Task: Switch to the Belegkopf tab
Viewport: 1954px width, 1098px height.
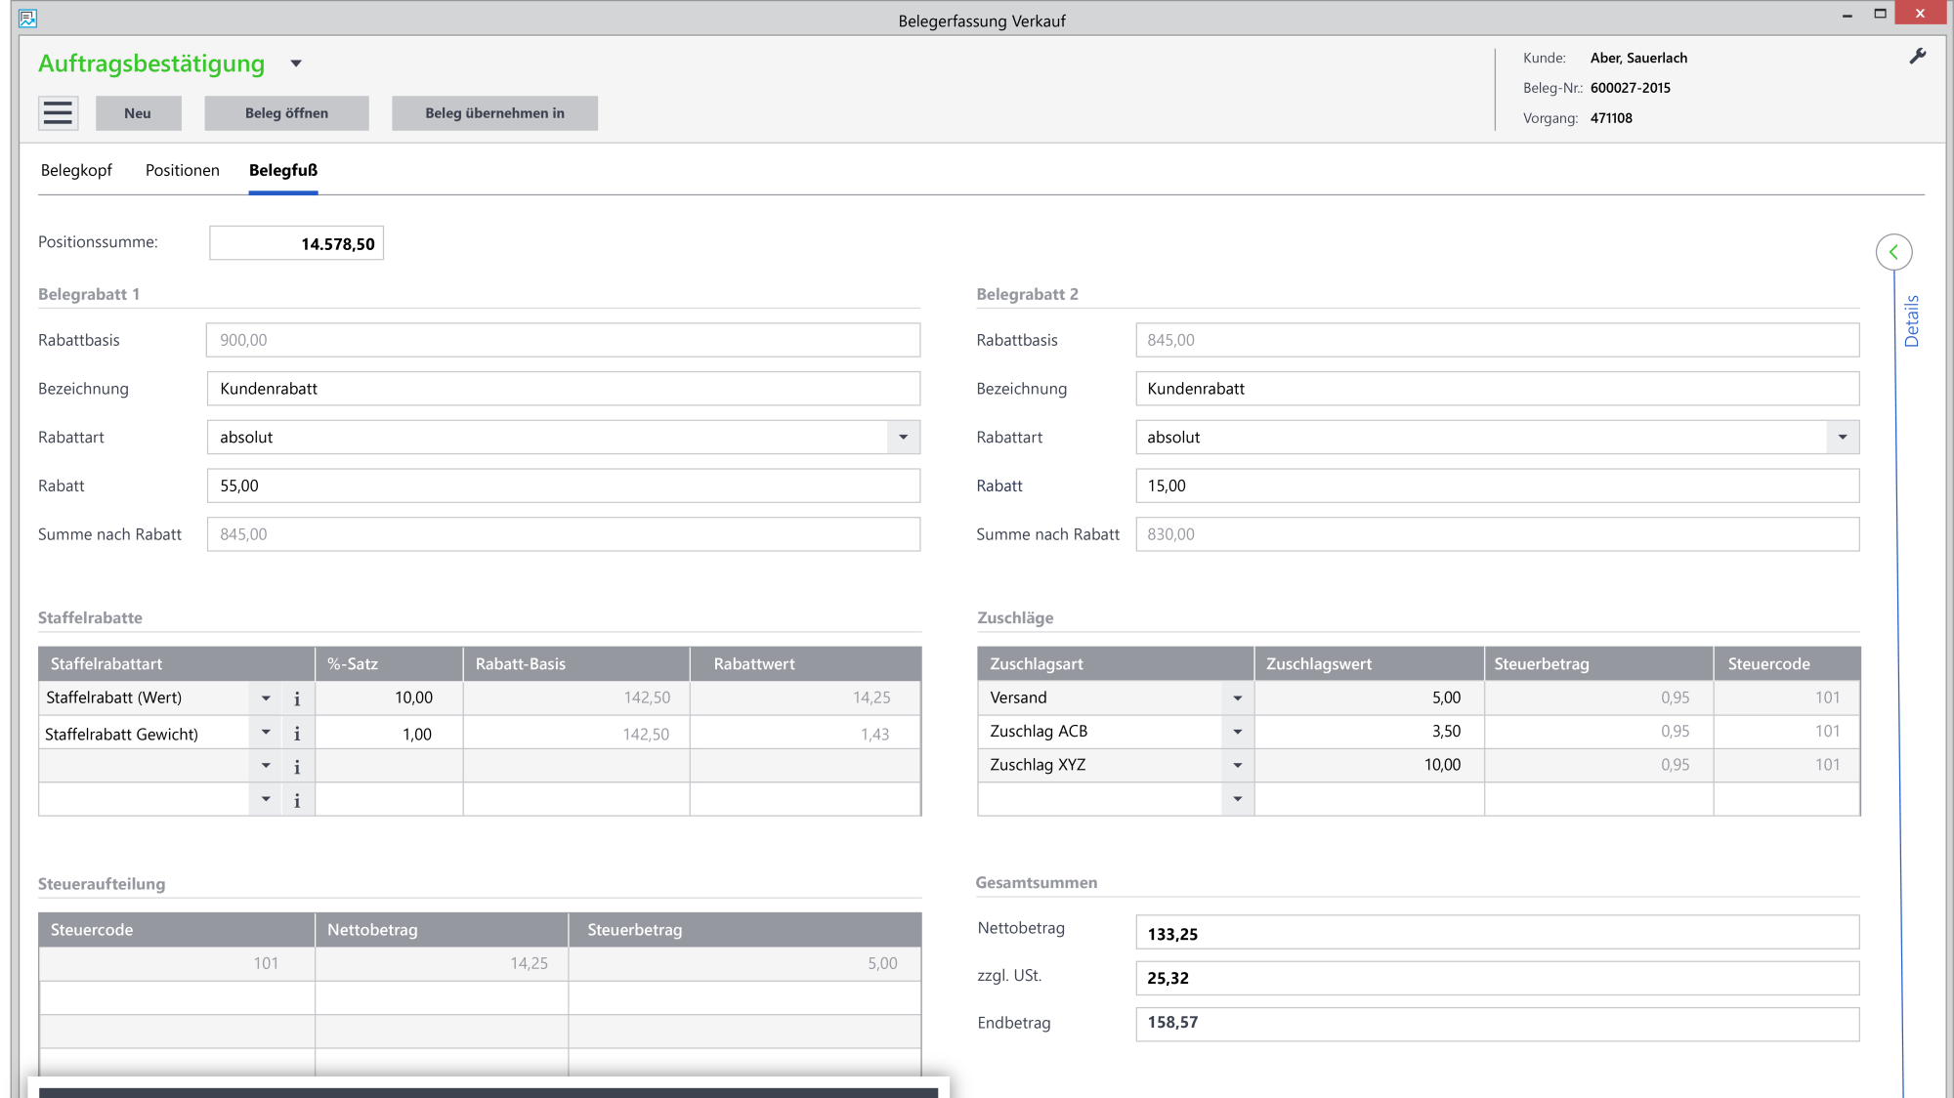Action: [x=76, y=170]
